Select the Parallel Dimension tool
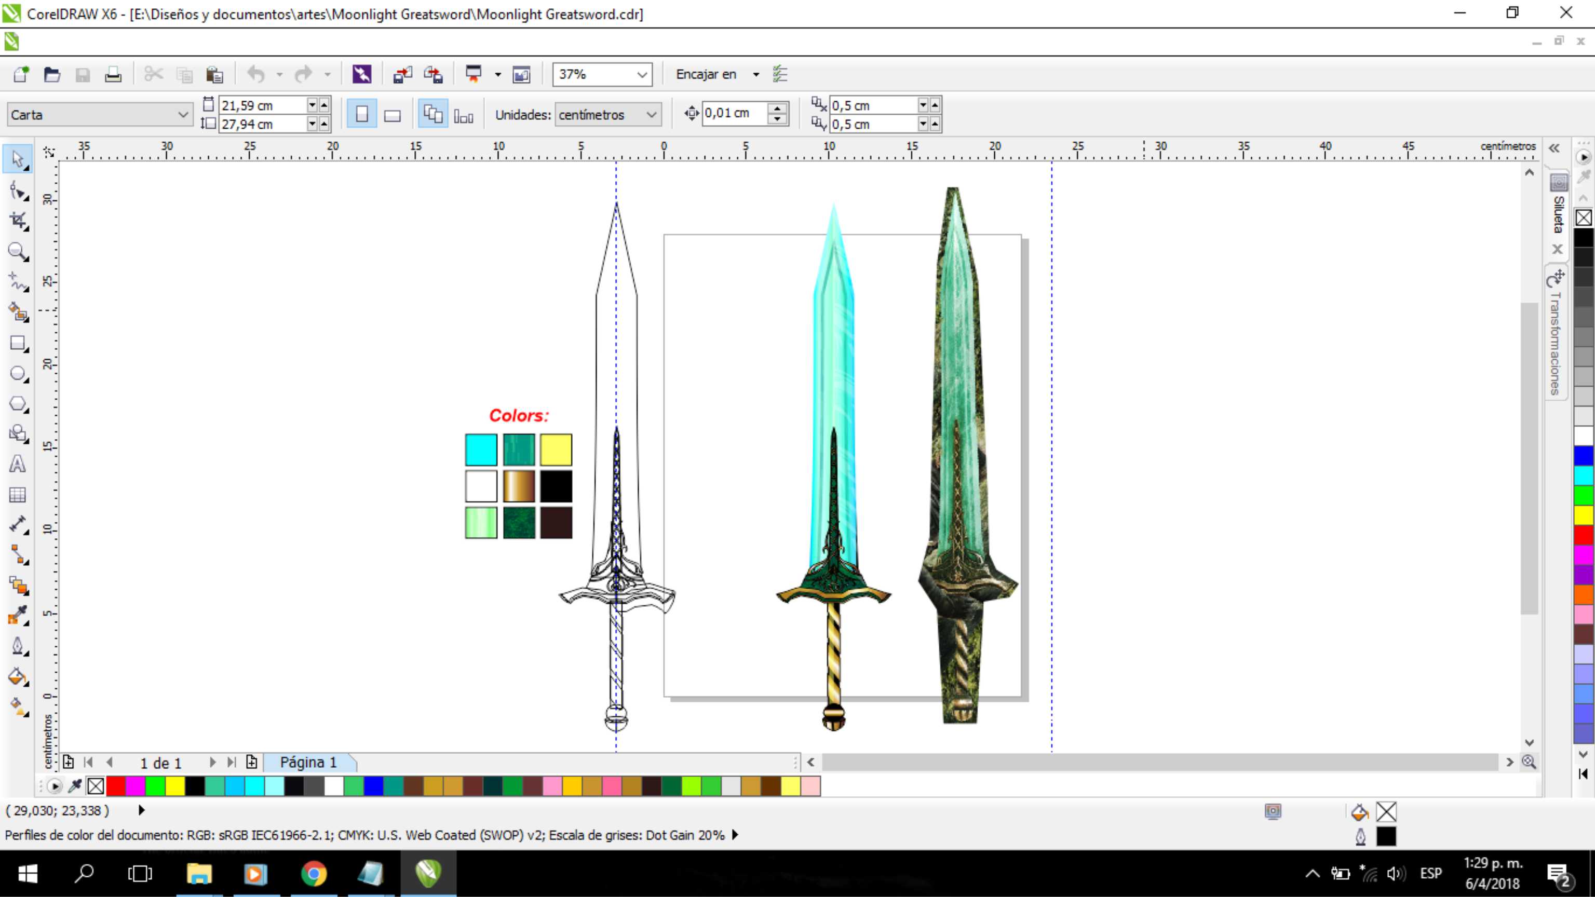1595x897 pixels. [18, 525]
